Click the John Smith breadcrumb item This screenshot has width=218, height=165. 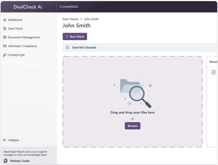pos(91,19)
